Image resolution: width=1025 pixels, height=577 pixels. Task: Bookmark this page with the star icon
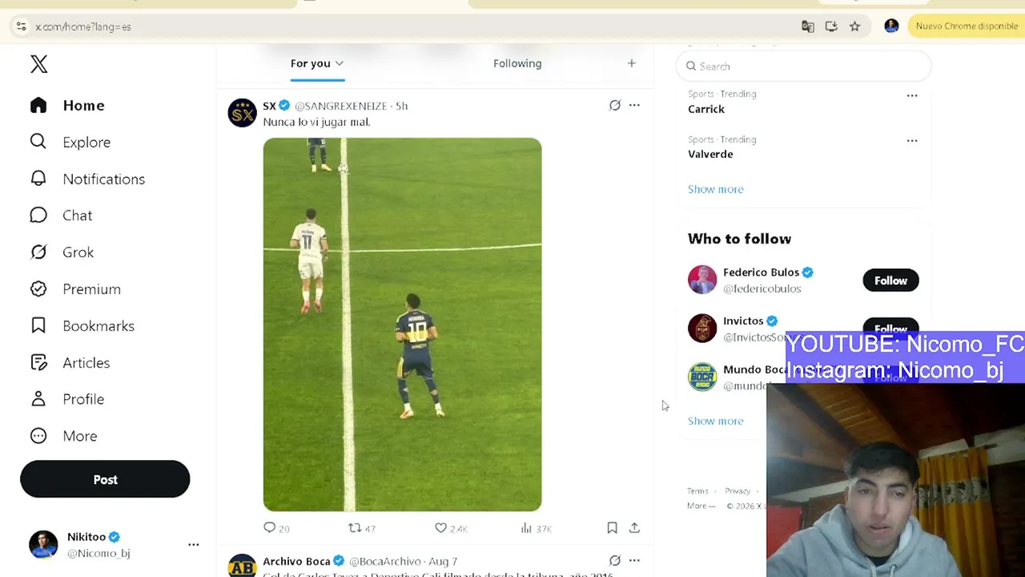coord(855,26)
